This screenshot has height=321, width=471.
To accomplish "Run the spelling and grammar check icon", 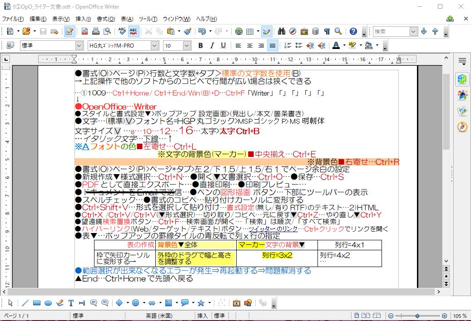I will click(122, 31).
